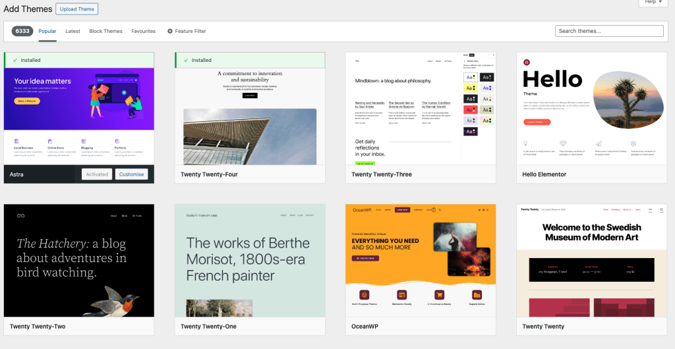
Task: Click the Twenty Twenty-Four name label
Action: 209,174
